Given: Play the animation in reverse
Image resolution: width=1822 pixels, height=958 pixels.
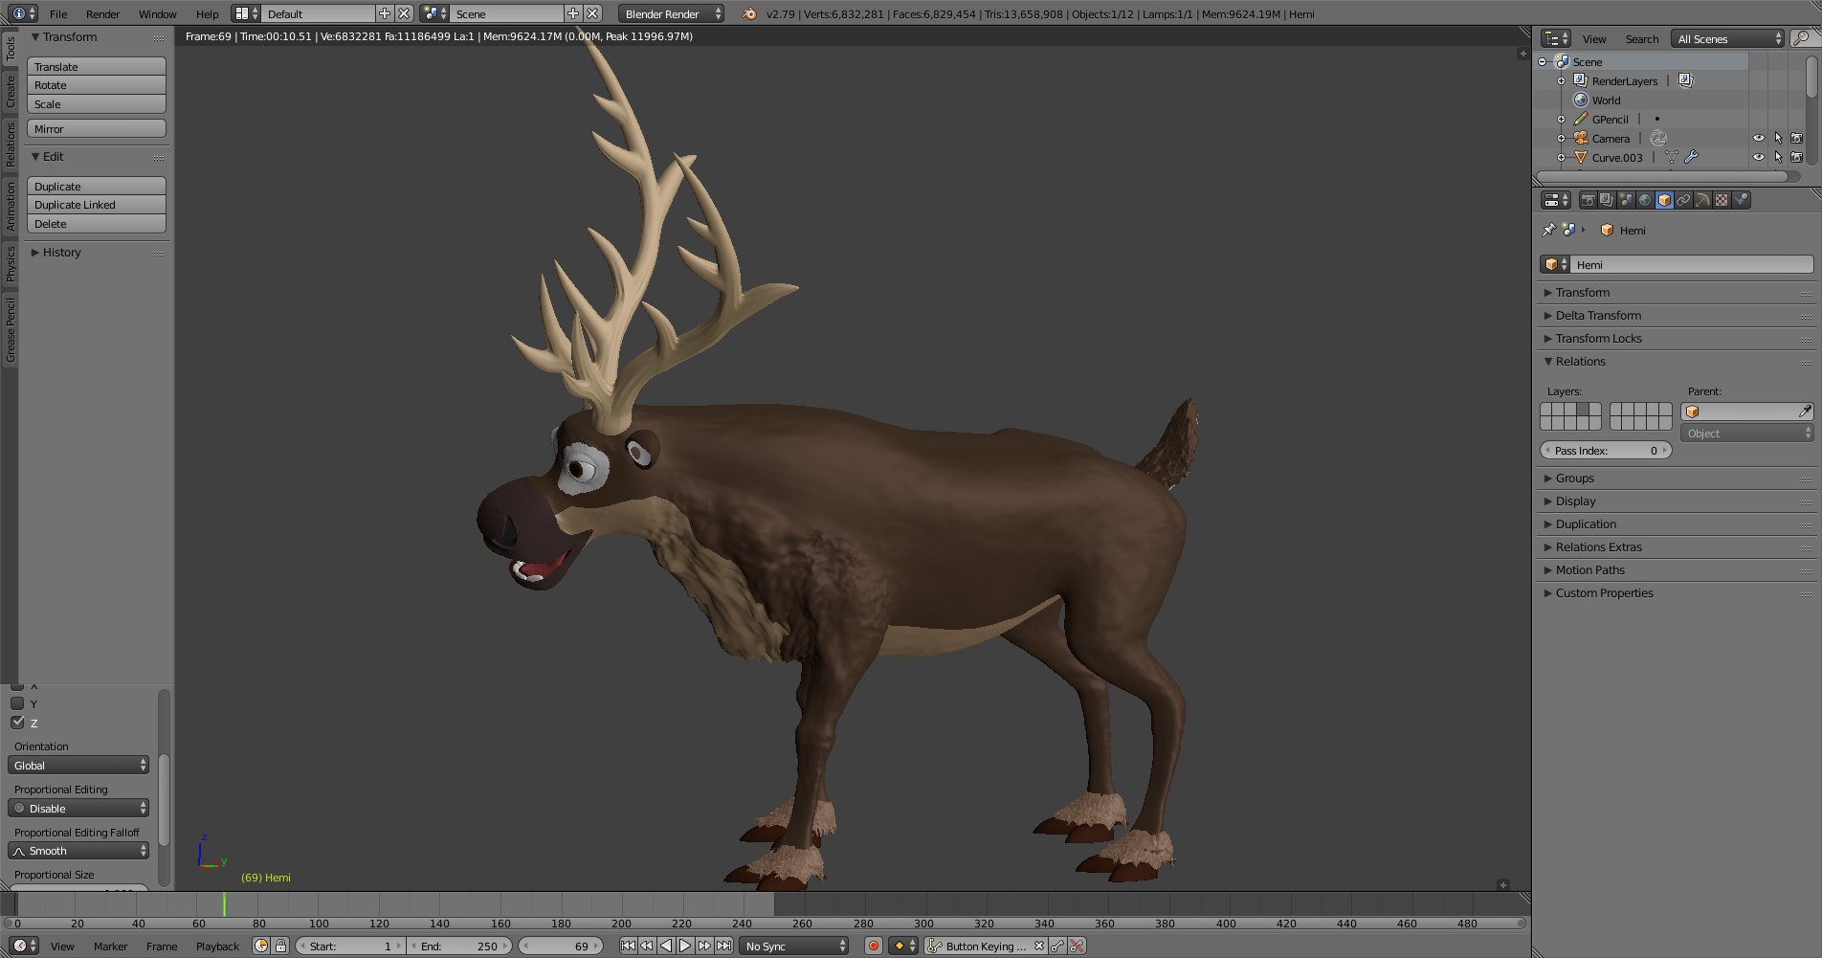Looking at the screenshot, I should (666, 946).
